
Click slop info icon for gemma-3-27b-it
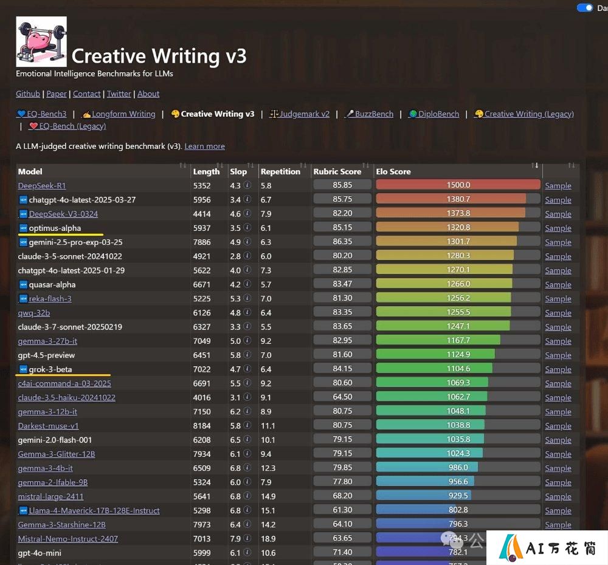click(247, 341)
